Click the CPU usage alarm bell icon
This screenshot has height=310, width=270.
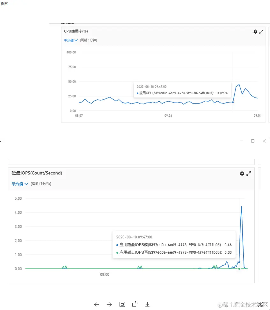coord(255,32)
